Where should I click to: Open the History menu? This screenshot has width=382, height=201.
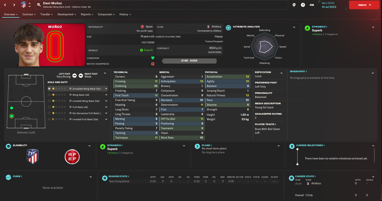(x=125, y=14)
